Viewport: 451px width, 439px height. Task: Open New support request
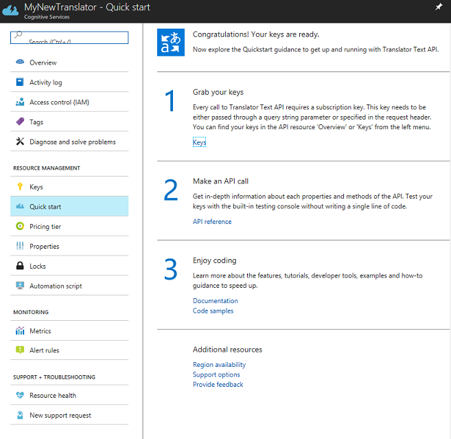(x=60, y=415)
